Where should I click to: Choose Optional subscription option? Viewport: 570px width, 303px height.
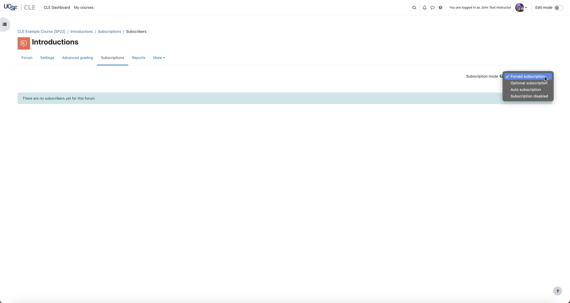[528, 83]
